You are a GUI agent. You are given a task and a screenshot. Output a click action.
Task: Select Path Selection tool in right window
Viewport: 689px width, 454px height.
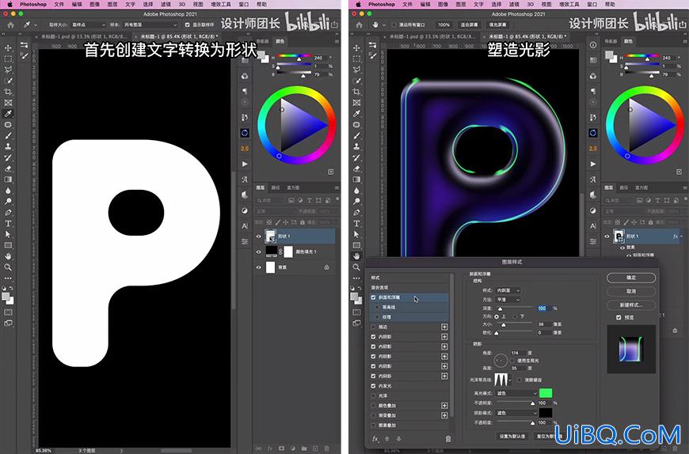pos(356,234)
